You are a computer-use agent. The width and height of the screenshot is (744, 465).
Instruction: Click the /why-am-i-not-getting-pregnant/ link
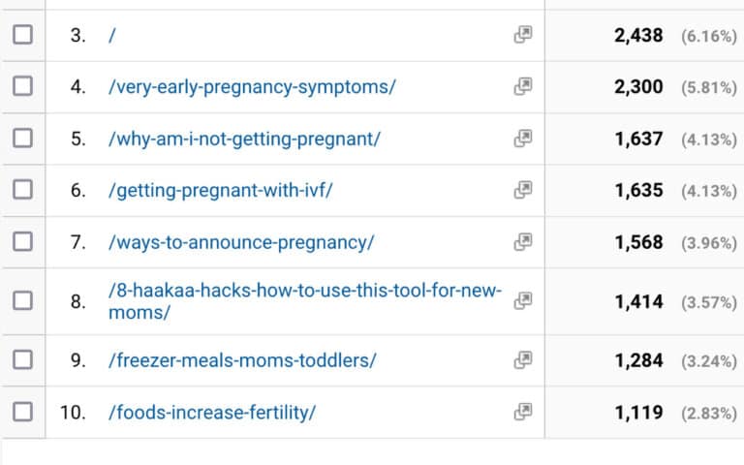245,139
